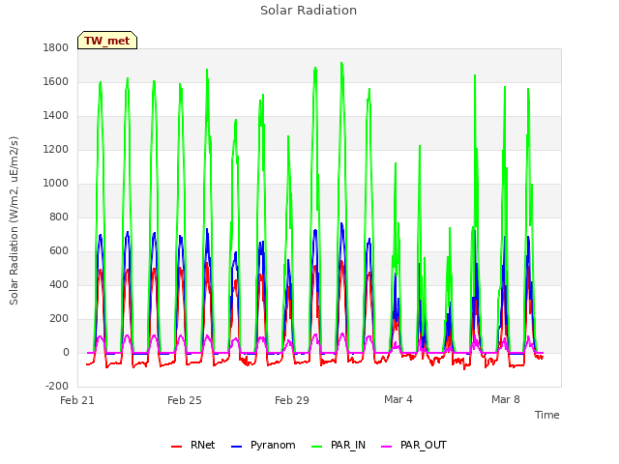619x464 pixels.
Task: Click the 400 y-axis tick label
Action: click(59, 285)
